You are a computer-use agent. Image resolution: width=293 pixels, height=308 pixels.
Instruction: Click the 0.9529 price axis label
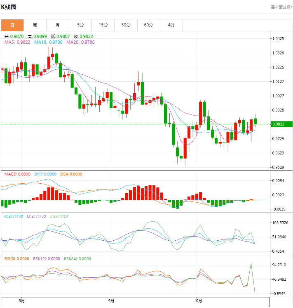click(278, 167)
